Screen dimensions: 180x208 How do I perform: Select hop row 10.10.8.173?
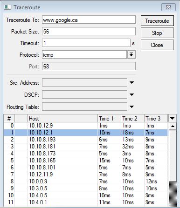[86, 154]
